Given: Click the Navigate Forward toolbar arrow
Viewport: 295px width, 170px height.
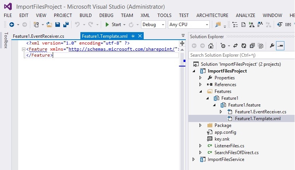Looking at the screenshot, I should point(25,25).
